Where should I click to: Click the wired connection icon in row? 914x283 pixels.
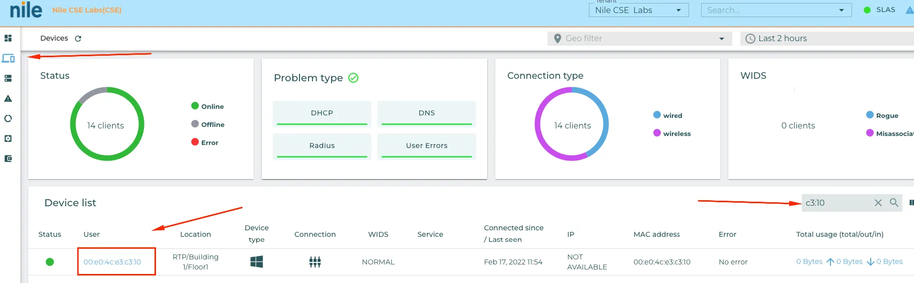315,262
